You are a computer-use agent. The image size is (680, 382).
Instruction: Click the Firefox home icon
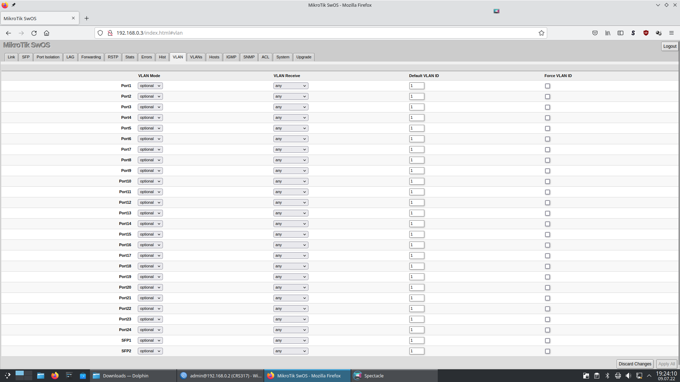point(46,33)
